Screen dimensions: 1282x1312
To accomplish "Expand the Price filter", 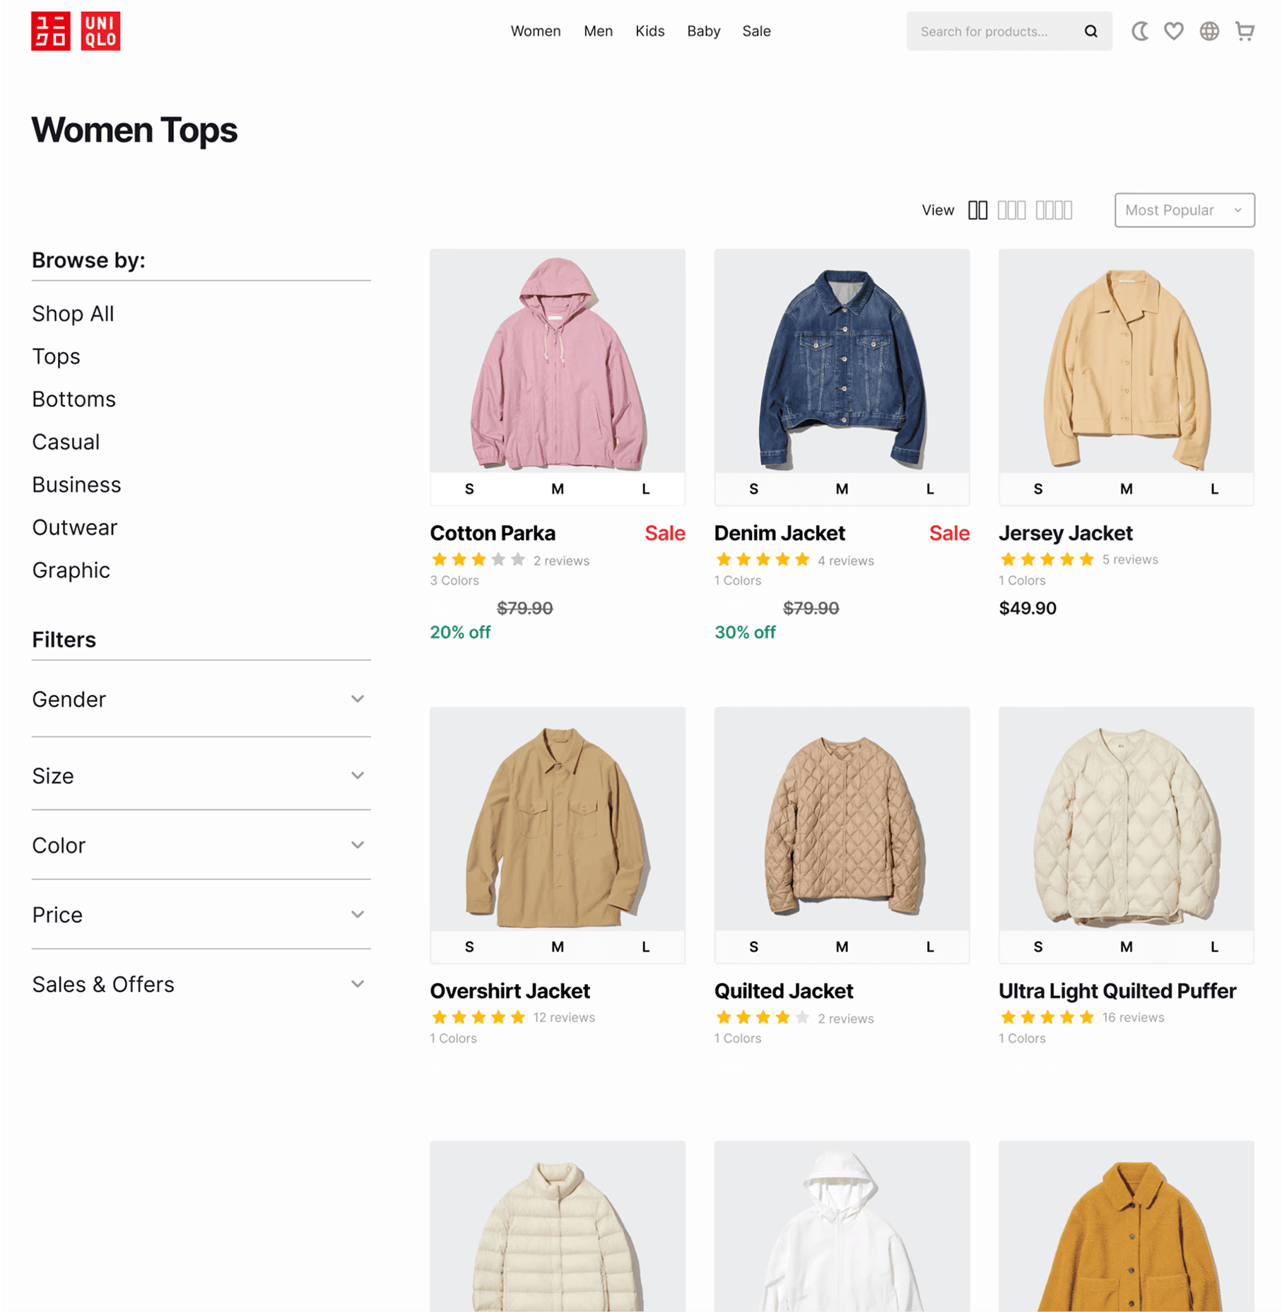I will click(x=201, y=915).
